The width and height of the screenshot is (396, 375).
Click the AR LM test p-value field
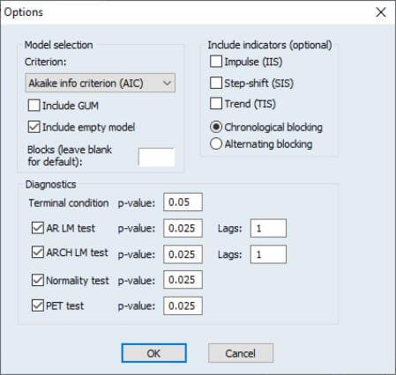(x=183, y=228)
